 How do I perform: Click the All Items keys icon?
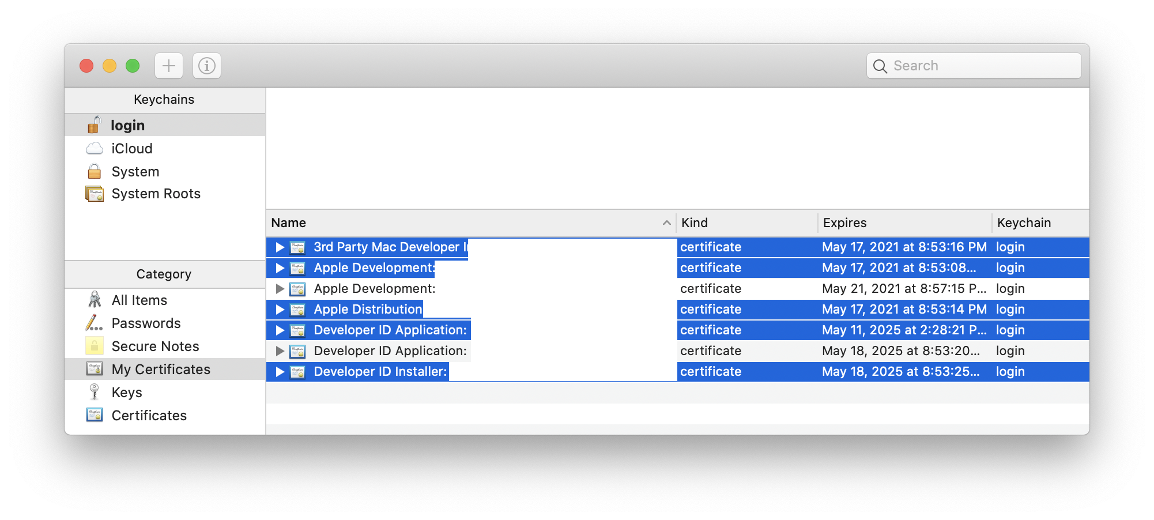[95, 299]
